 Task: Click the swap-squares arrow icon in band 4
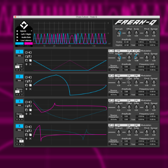pyautogui.click(x=28, y=131)
